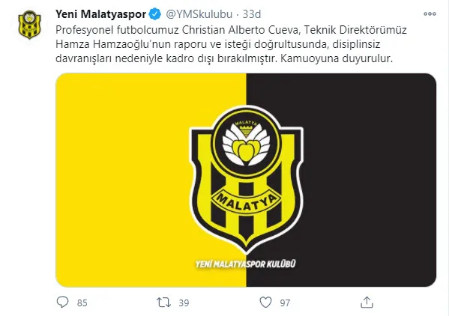The width and height of the screenshot is (449, 316).
Task: Click the Yeni Malatyaspor display name
Action: click(100, 14)
